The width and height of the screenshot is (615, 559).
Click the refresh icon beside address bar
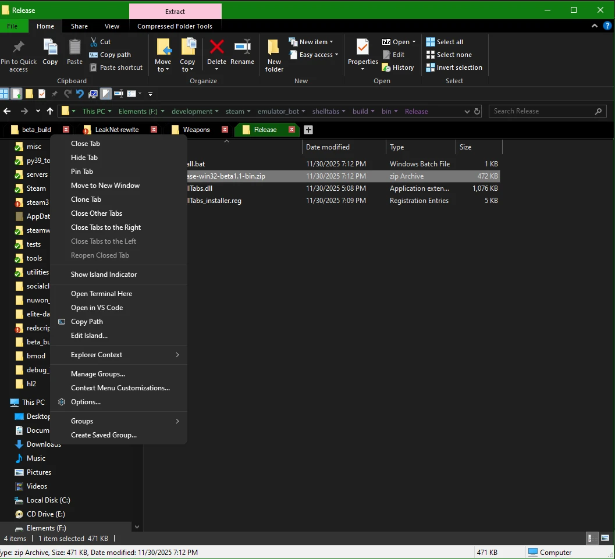tap(477, 111)
